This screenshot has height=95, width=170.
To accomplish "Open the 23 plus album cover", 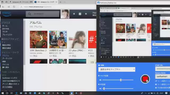I will (77, 39).
